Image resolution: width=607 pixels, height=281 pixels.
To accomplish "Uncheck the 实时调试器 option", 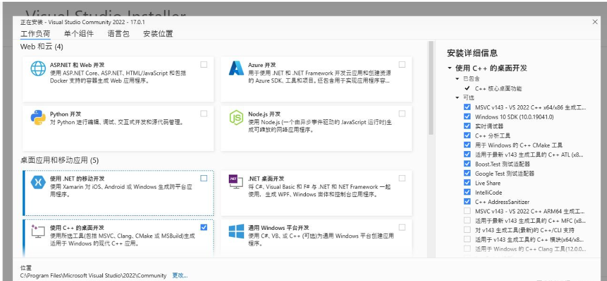I will pos(467,126).
